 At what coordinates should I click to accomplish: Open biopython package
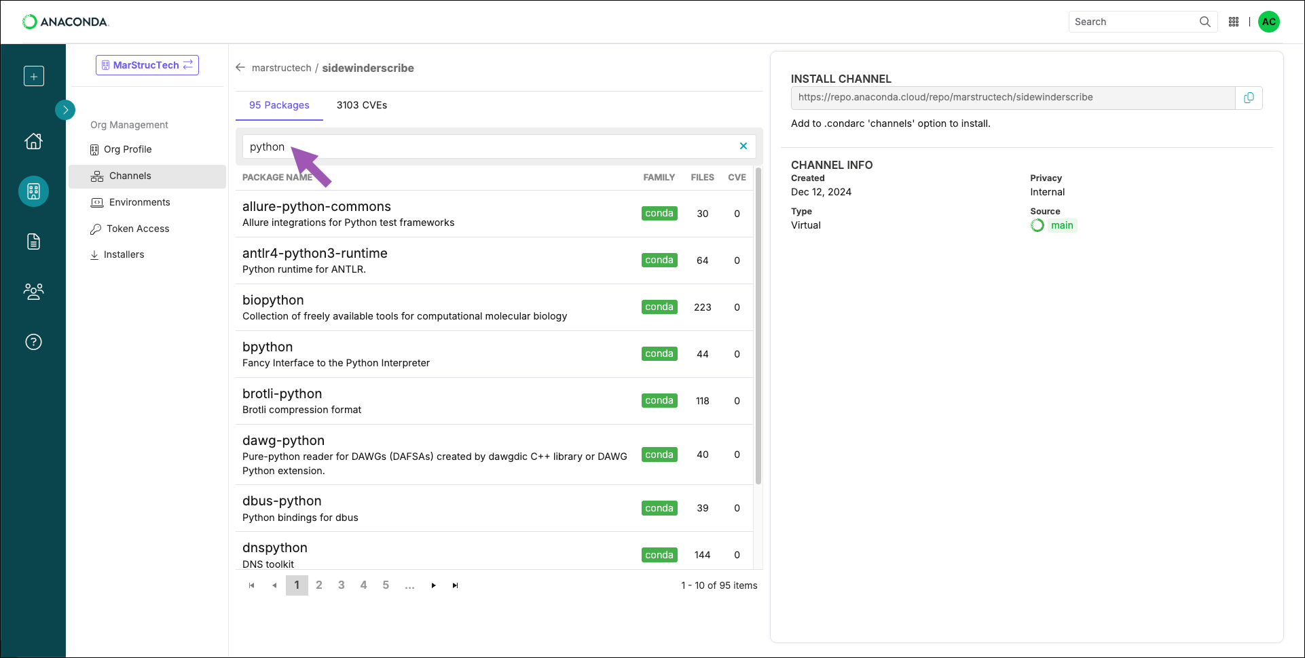(273, 300)
